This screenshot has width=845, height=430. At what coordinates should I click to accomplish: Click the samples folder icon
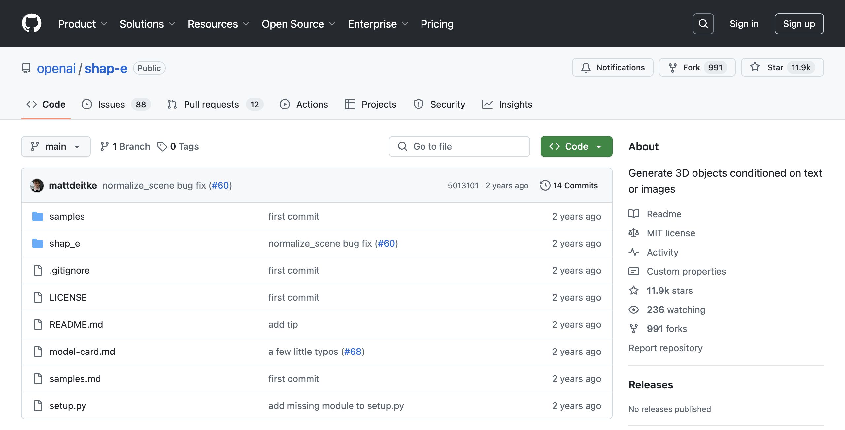point(38,216)
